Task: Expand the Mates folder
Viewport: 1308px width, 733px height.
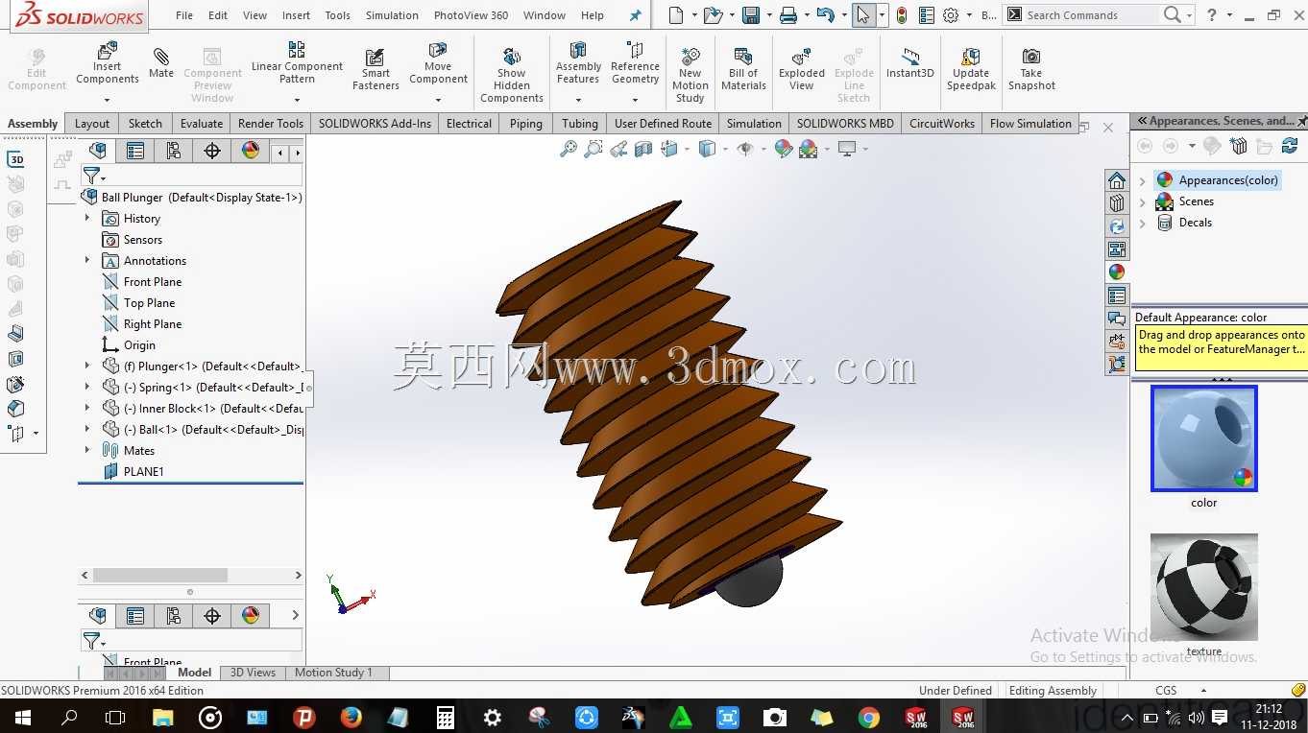Action: [87, 451]
